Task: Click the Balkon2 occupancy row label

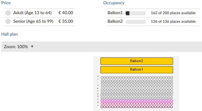Action: tap(115, 21)
